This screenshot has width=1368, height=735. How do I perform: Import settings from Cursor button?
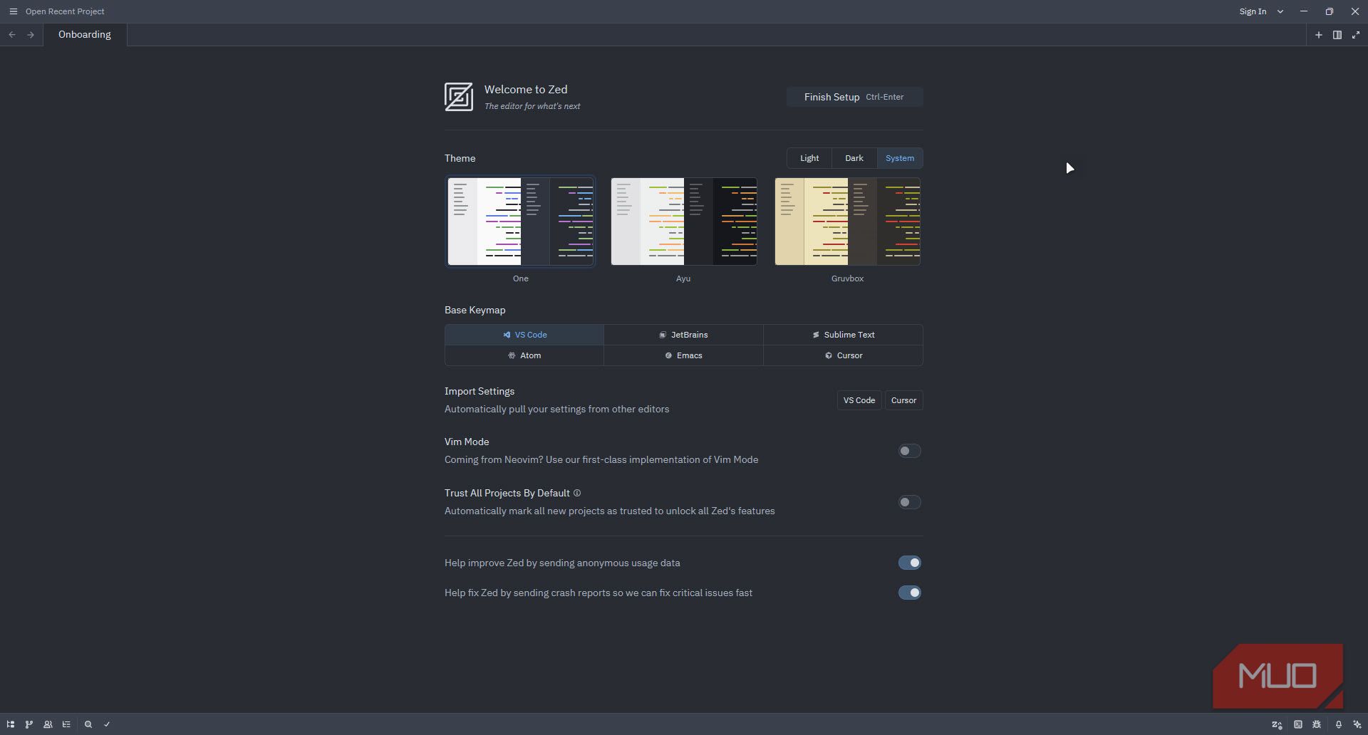(903, 400)
